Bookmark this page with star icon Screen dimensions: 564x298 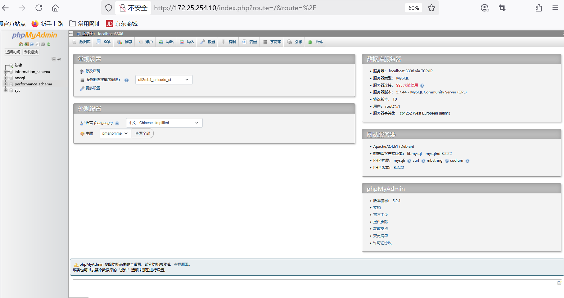(431, 8)
